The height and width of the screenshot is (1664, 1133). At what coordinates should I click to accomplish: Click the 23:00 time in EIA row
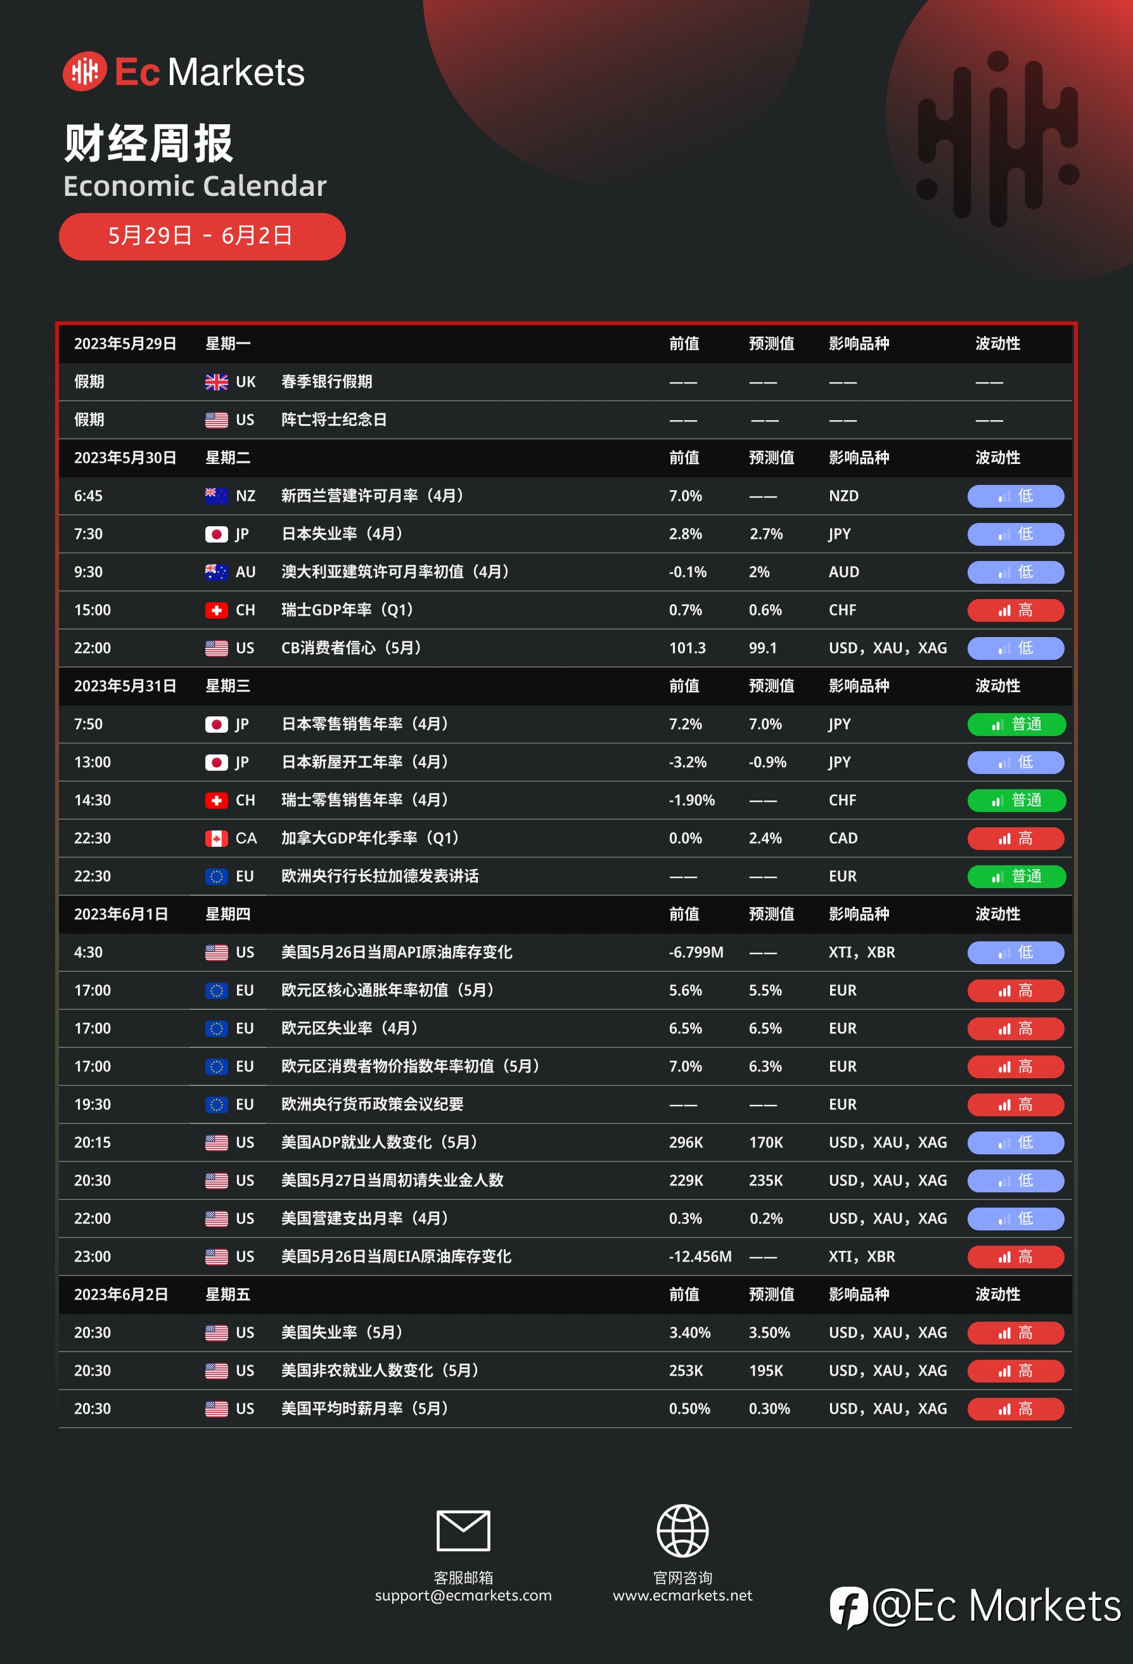[x=93, y=1256]
